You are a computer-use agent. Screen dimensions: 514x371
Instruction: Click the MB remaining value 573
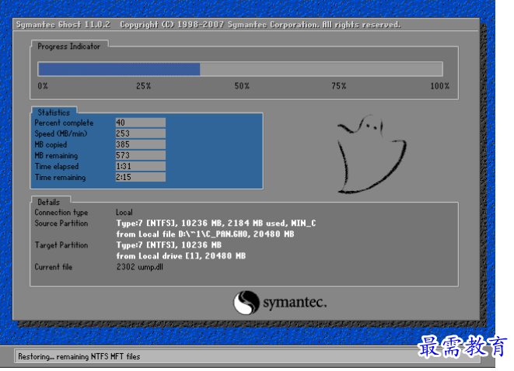pyautogui.click(x=140, y=155)
